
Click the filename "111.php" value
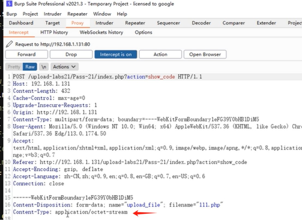point(210,205)
